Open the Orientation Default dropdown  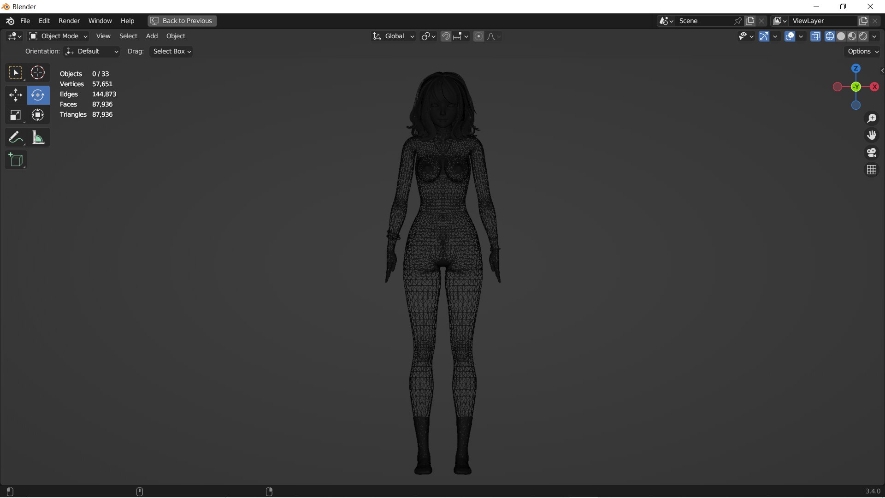click(x=92, y=51)
